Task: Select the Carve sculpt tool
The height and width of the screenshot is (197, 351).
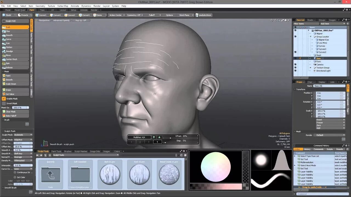Action: (x=15, y=39)
